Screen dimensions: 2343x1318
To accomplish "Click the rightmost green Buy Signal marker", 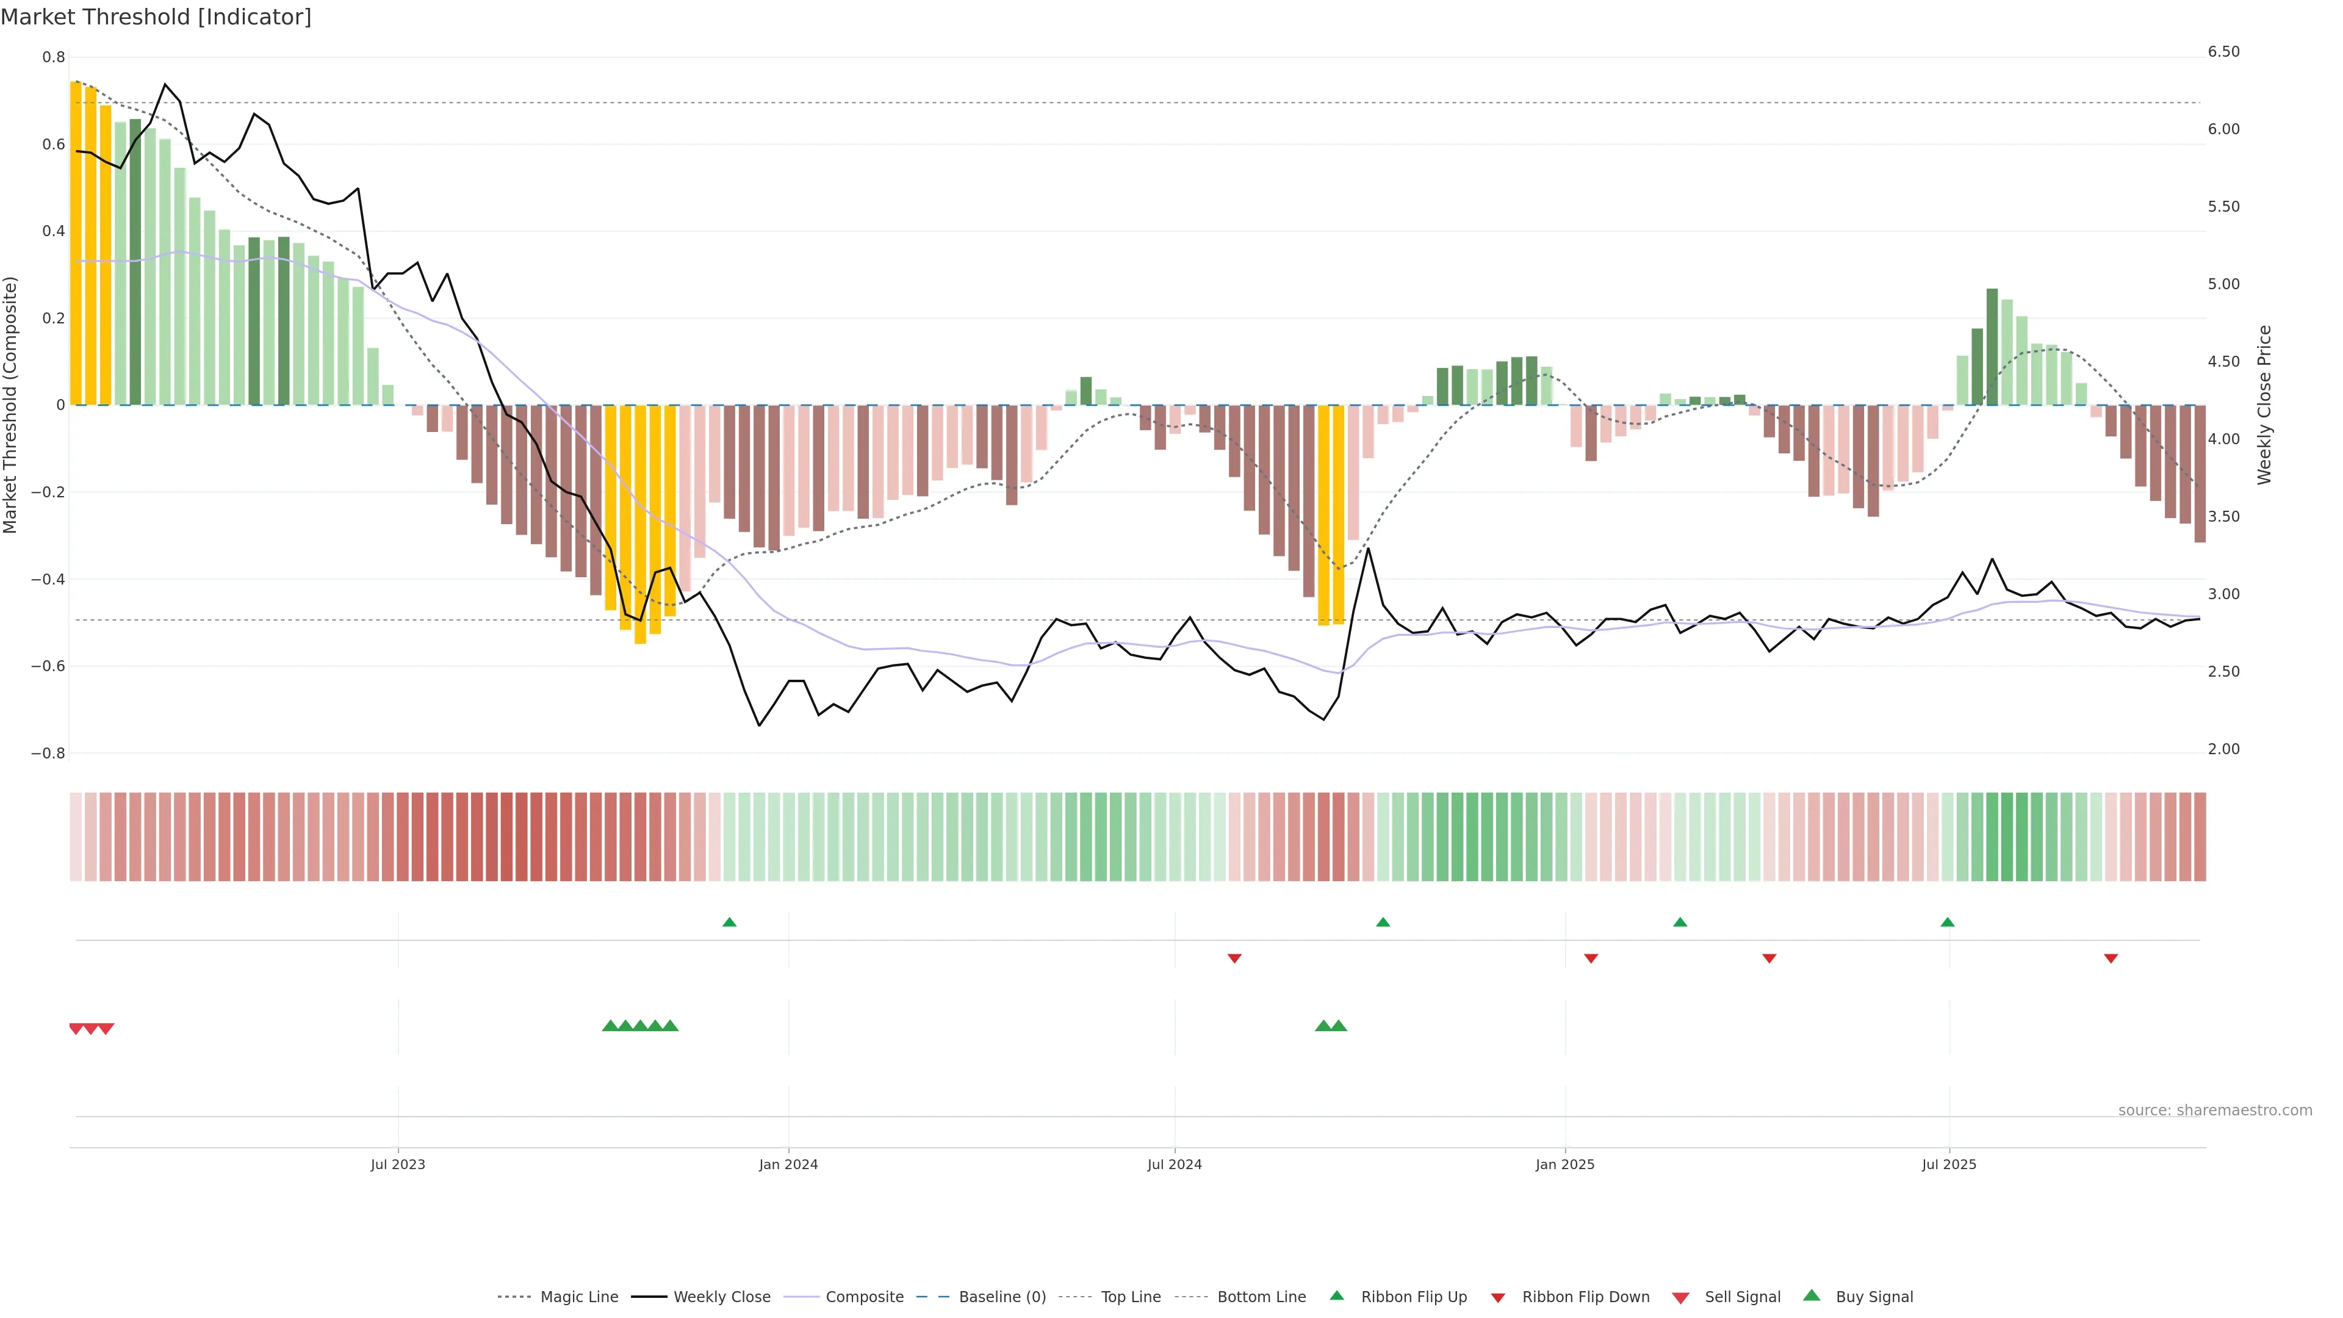I will point(1339,1026).
